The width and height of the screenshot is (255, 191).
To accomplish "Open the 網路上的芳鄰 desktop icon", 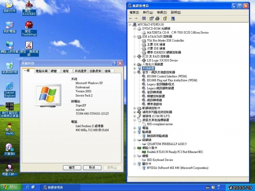I will pyautogui.click(x=10, y=47).
